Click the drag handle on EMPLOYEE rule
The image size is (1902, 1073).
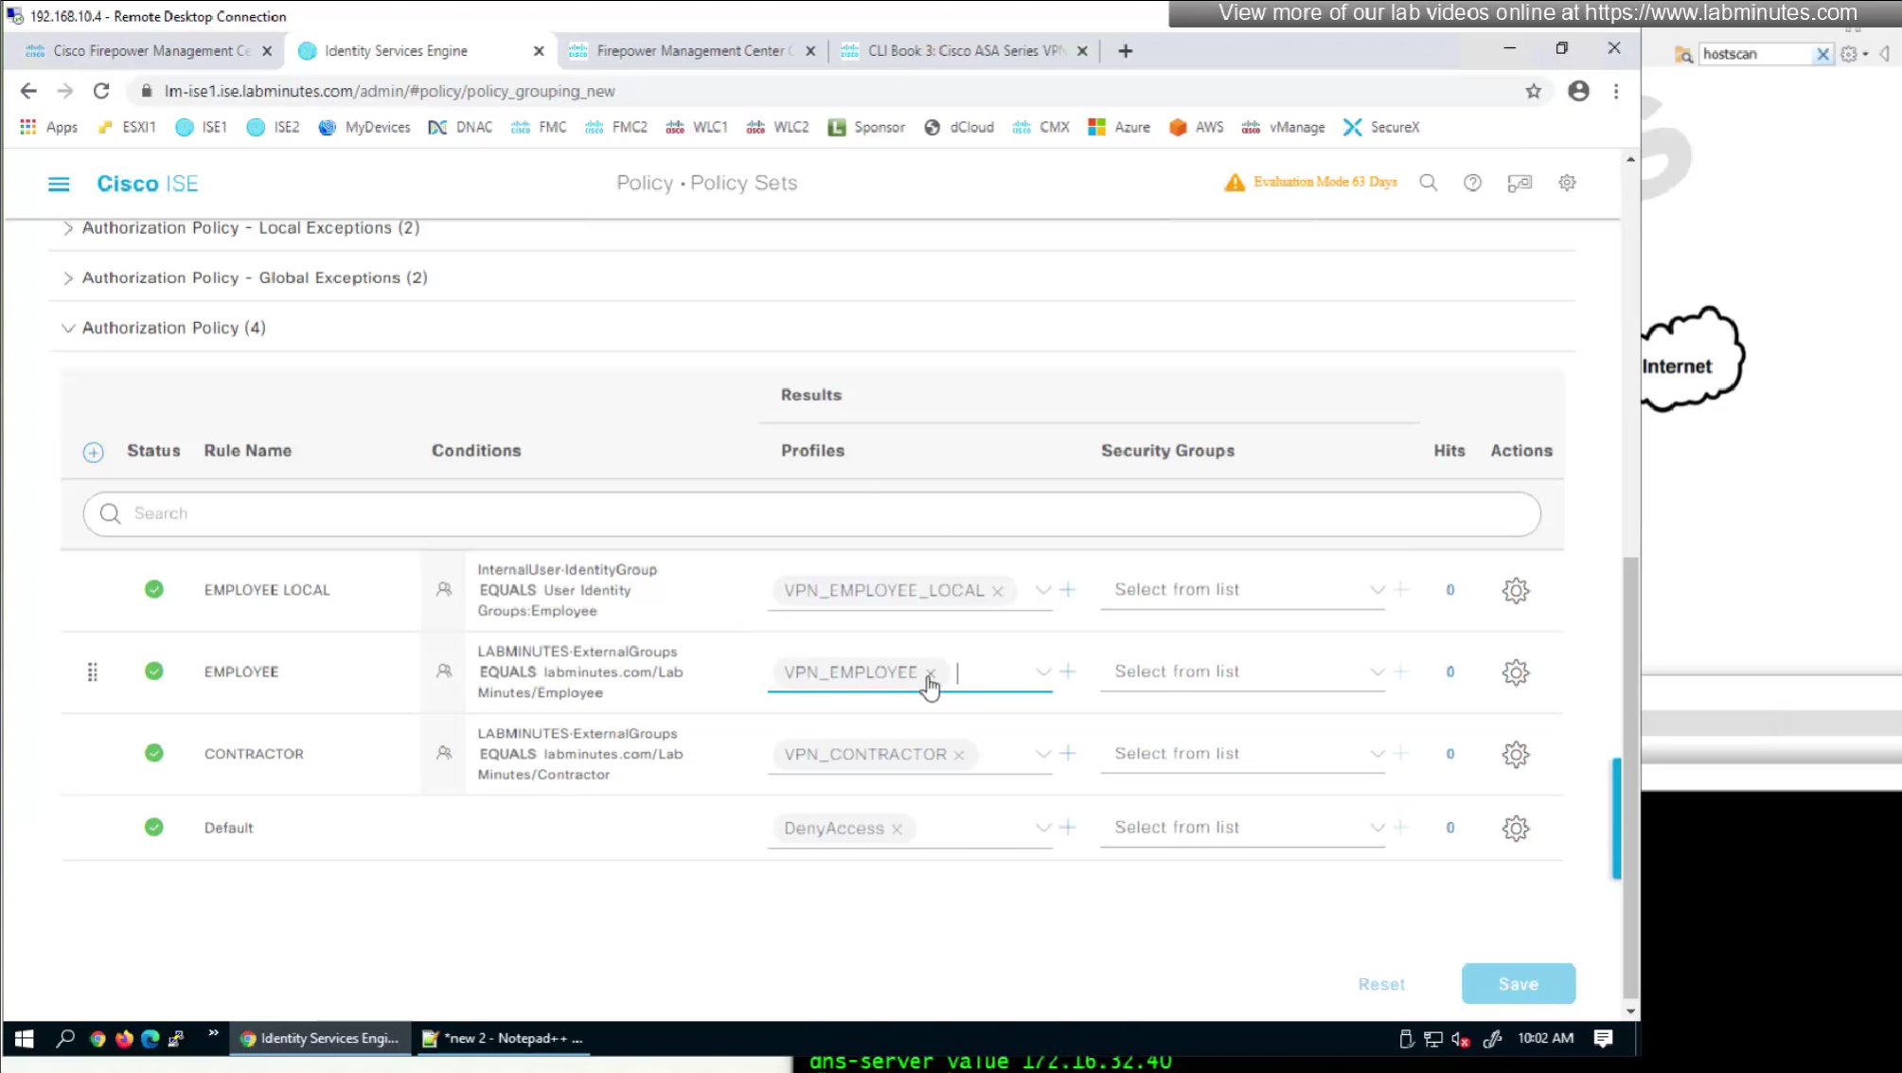pos(92,672)
